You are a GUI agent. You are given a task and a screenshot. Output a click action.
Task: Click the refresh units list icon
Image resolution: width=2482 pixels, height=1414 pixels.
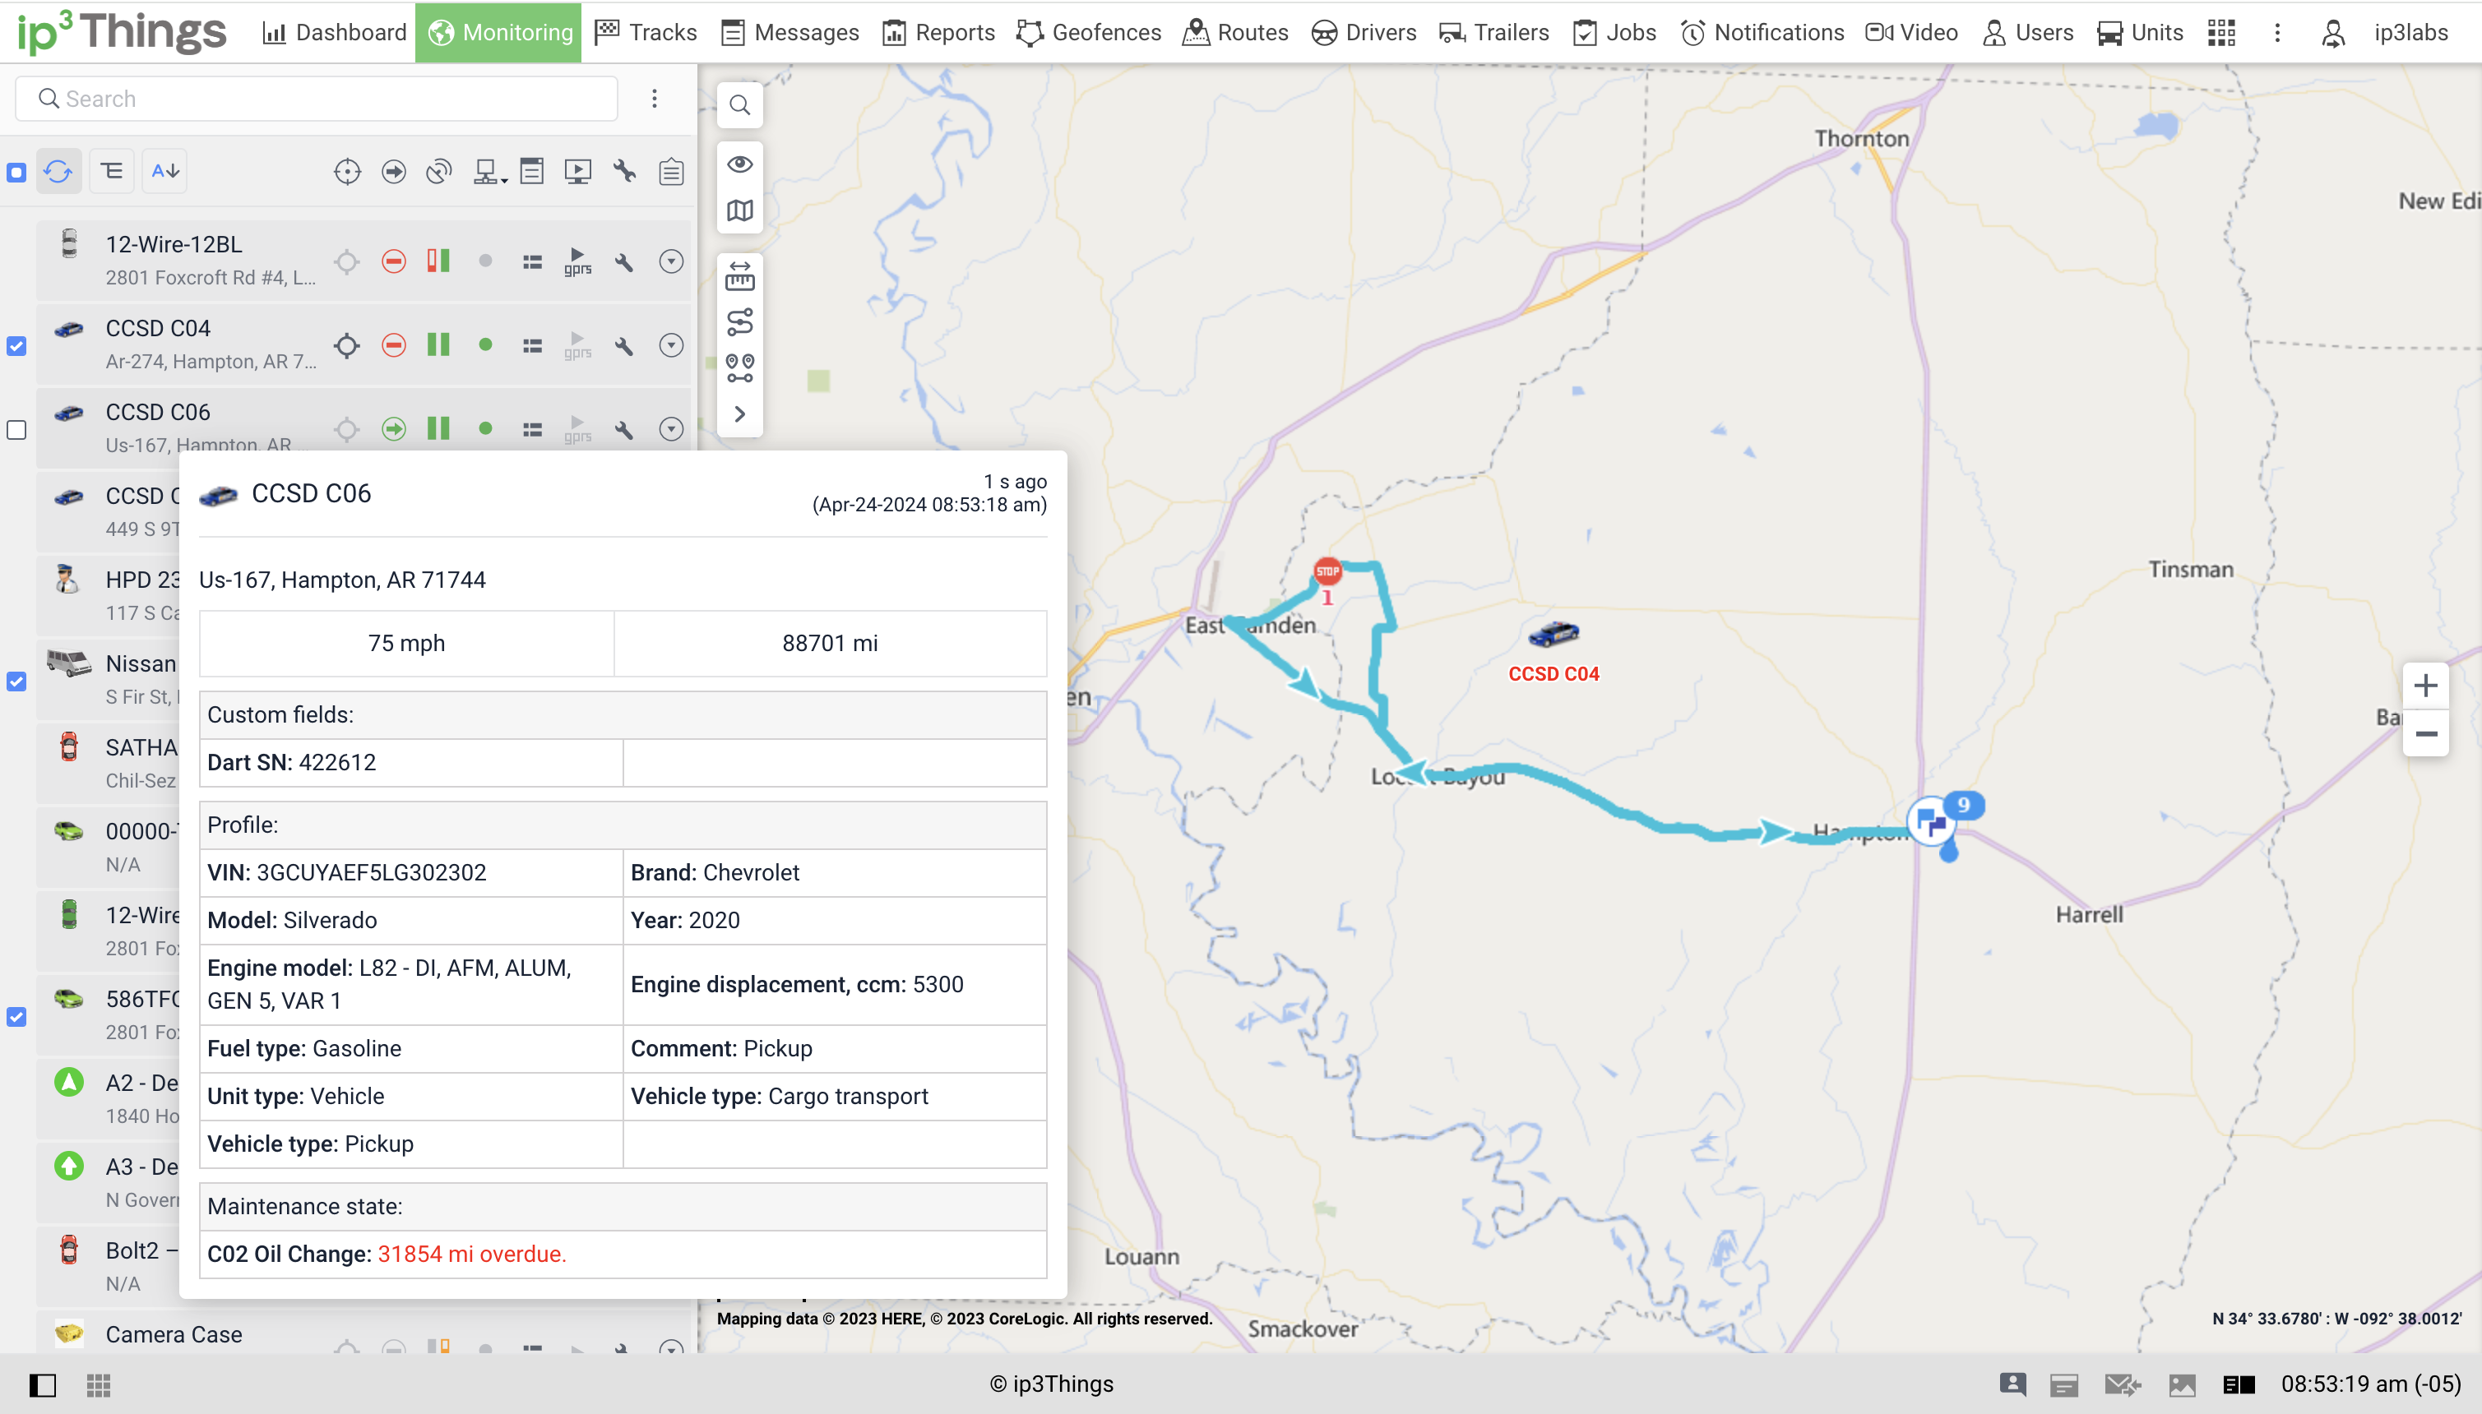[x=58, y=172]
